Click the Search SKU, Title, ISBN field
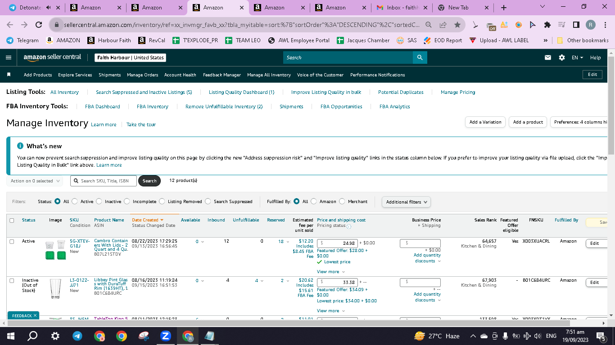Image resolution: width=615 pixels, height=345 pixels. click(103, 181)
